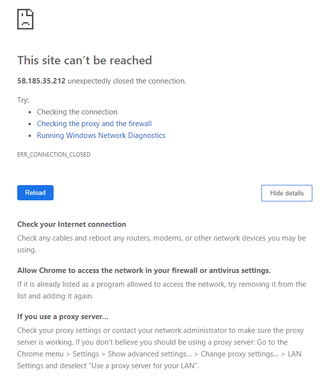Launch Running Windows Network Diagnostics link

(101, 135)
